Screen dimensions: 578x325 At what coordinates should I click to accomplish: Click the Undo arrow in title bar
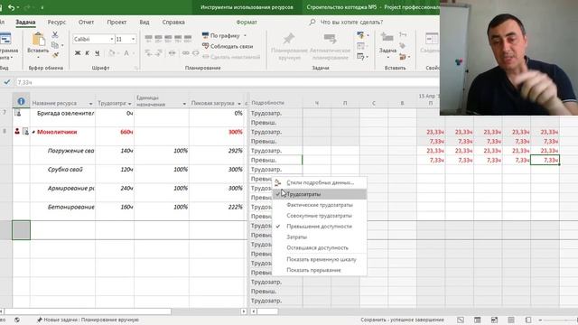12,7
